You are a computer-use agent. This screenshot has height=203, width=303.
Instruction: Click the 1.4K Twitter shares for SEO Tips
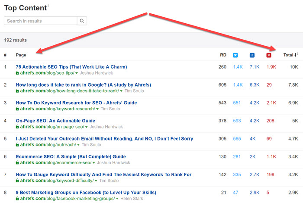(238, 67)
